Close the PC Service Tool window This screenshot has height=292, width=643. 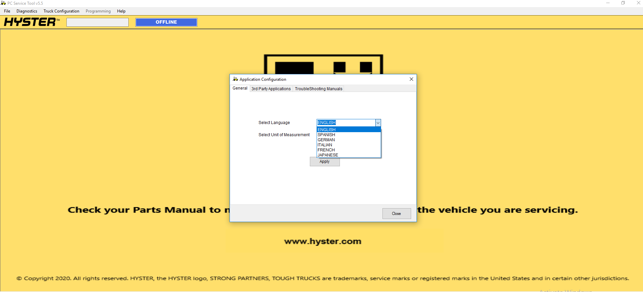click(x=638, y=3)
